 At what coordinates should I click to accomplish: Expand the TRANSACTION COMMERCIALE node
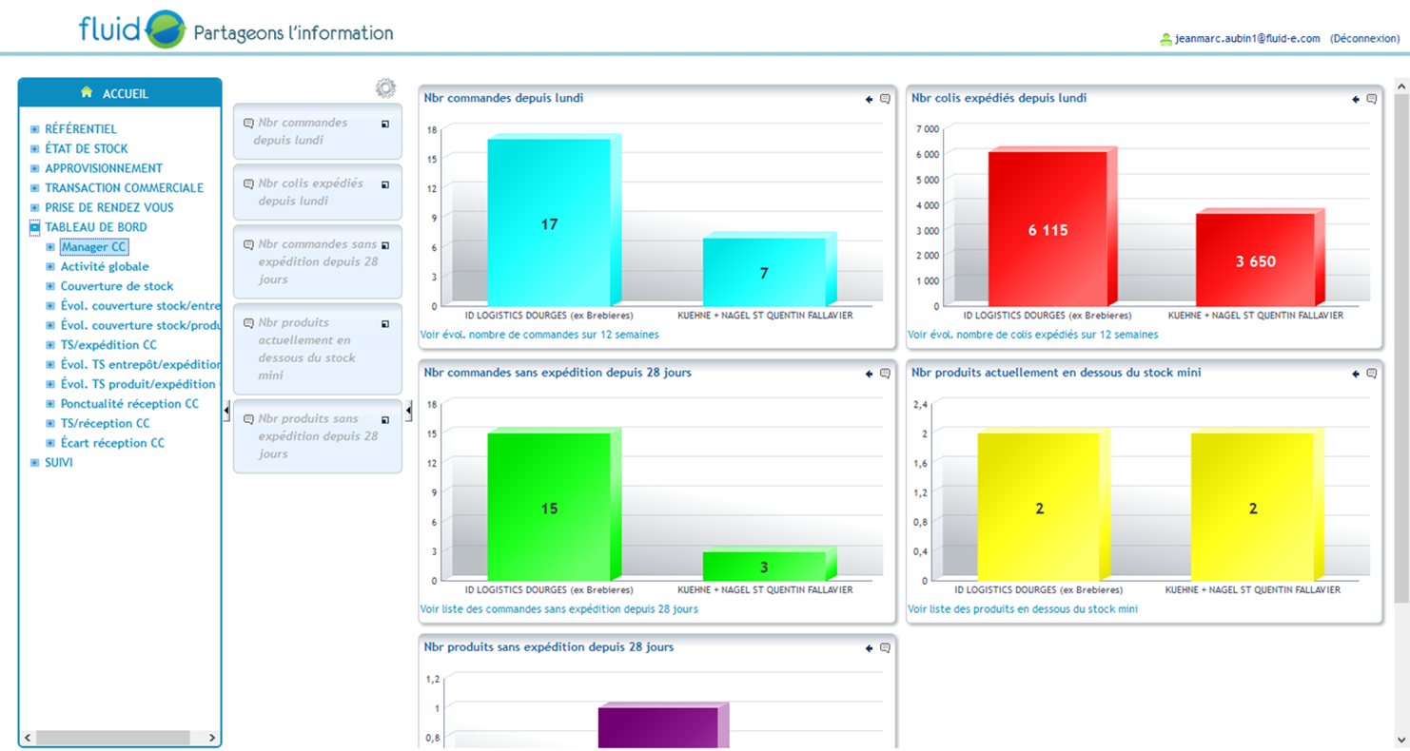coord(35,188)
